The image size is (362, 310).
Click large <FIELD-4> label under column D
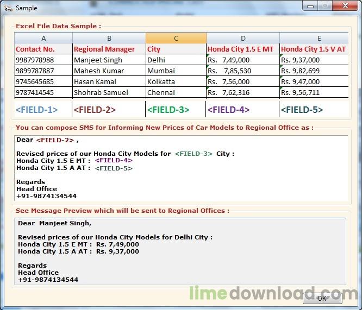pyautogui.click(x=228, y=110)
